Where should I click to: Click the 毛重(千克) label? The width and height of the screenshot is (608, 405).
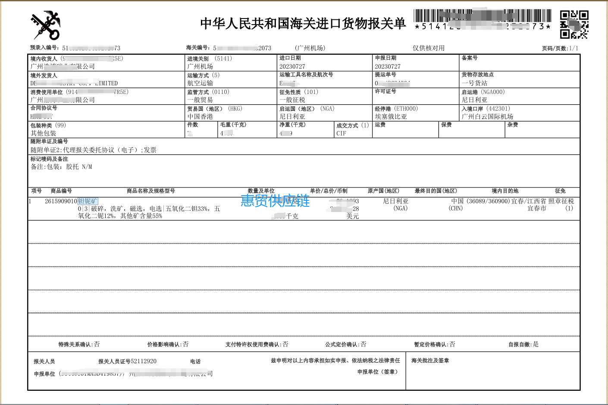[x=233, y=125]
